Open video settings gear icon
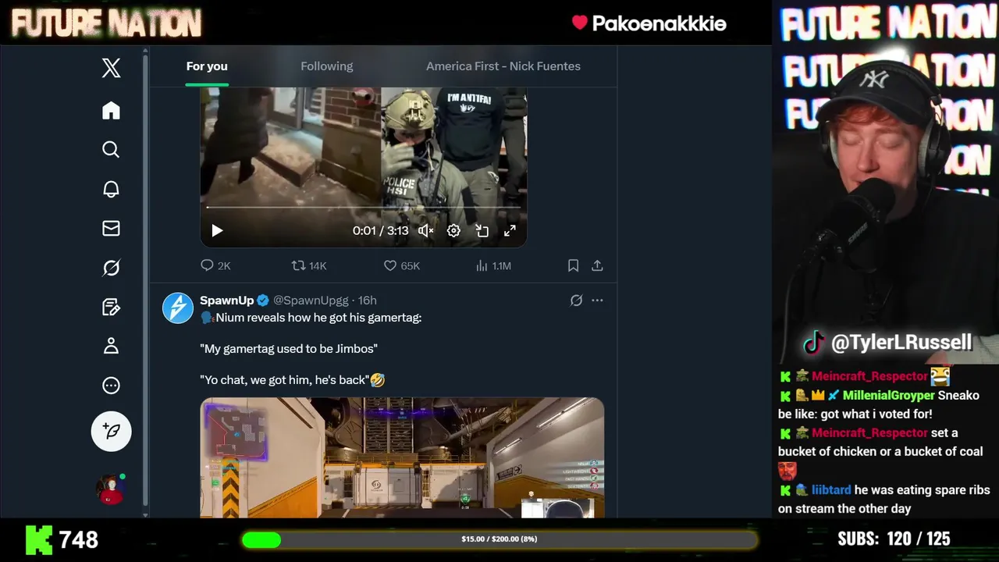Image resolution: width=999 pixels, height=562 pixels. [x=453, y=230]
